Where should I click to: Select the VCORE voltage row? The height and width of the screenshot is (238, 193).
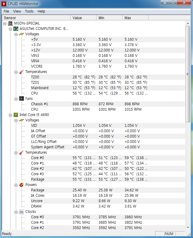(37, 66)
